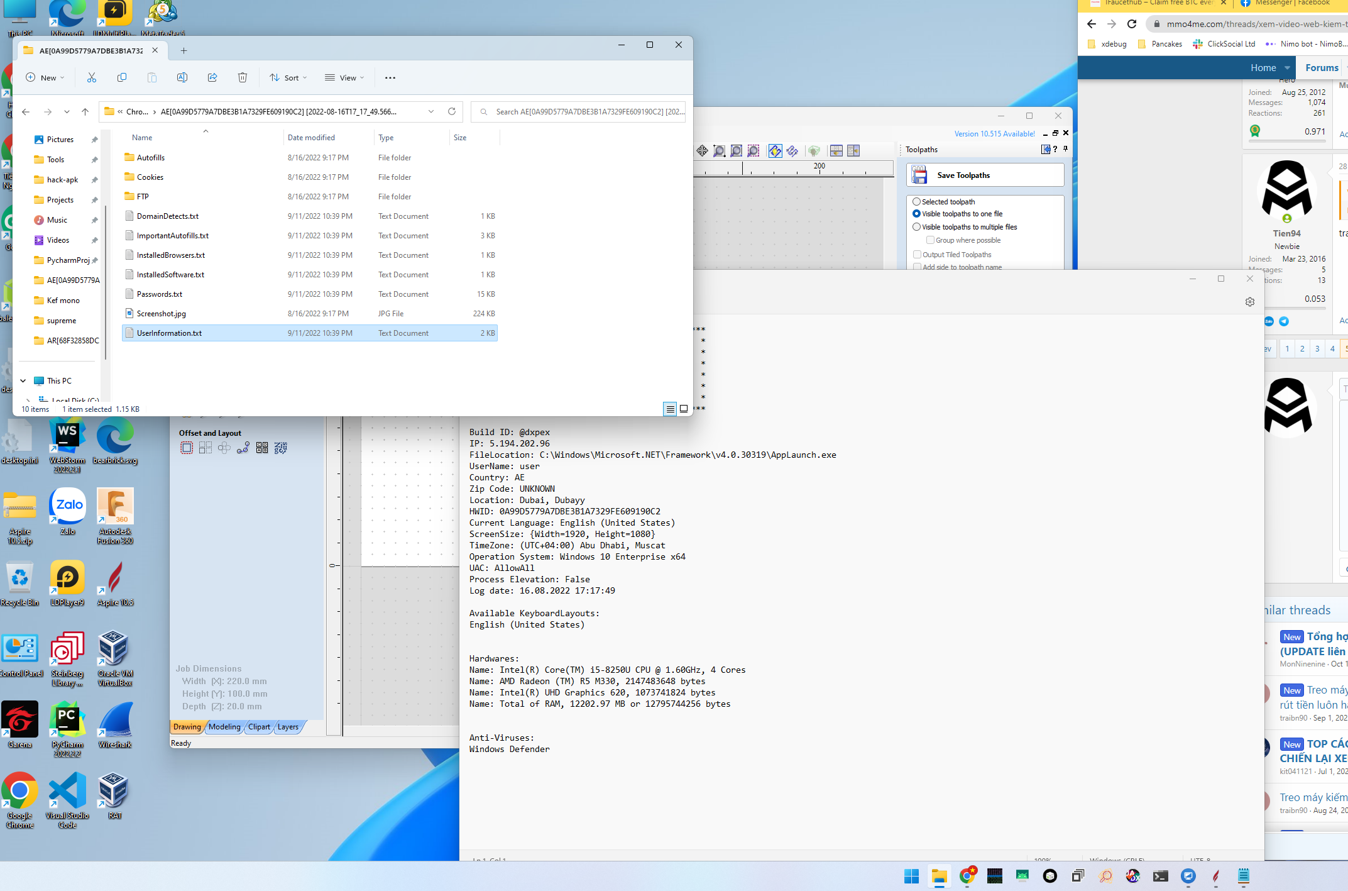
Task: Click the Delete trash icon in File Explorer
Action: pos(243,78)
